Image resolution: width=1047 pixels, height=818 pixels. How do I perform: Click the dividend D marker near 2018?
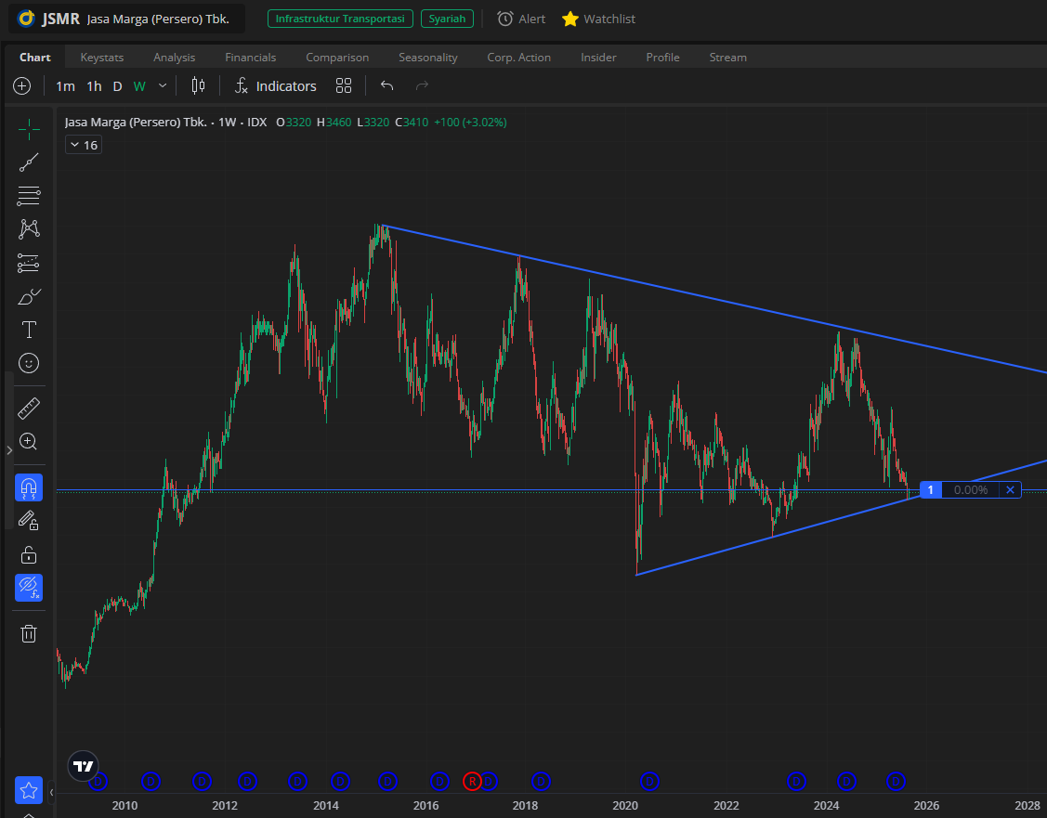[541, 781]
